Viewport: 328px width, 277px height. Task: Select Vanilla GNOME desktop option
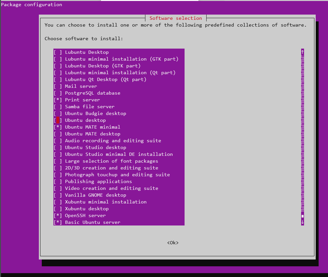58,195
